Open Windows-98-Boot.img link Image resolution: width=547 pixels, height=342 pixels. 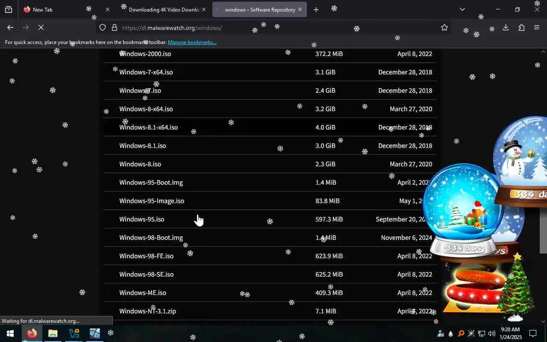(x=151, y=238)
